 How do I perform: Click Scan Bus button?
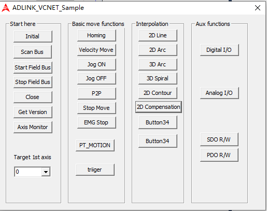coord(33,52)
